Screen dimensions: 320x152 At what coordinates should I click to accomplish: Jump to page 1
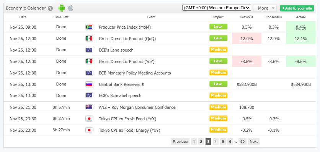pos(194,141)
